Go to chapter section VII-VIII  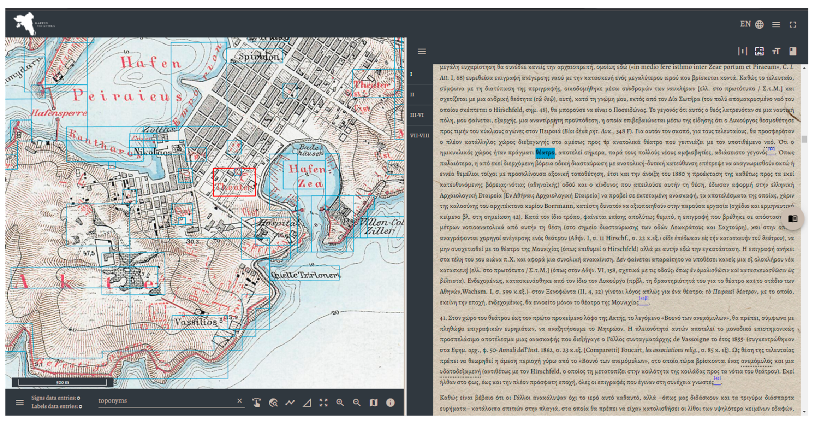click(x=419, y=136)
